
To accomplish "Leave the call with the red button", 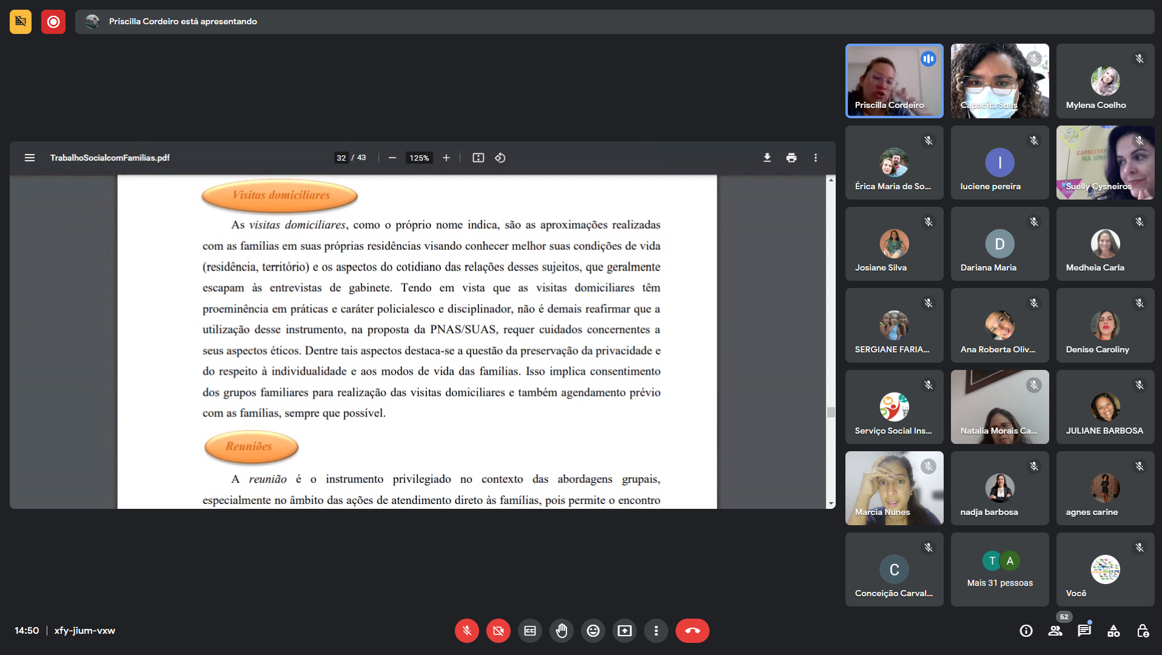I will pos(693,631).
